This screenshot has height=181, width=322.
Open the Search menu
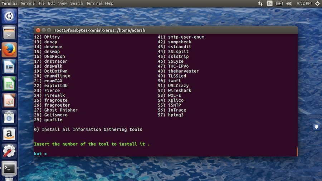[77, 3]
